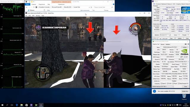Screen dimensions: 190x107
Task: Click the Back arrow in File Explorer
Action: (27, 7)
